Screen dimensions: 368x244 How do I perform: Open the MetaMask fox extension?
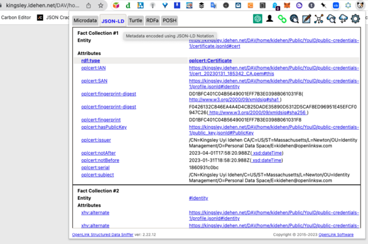click(x=287, y=6)
